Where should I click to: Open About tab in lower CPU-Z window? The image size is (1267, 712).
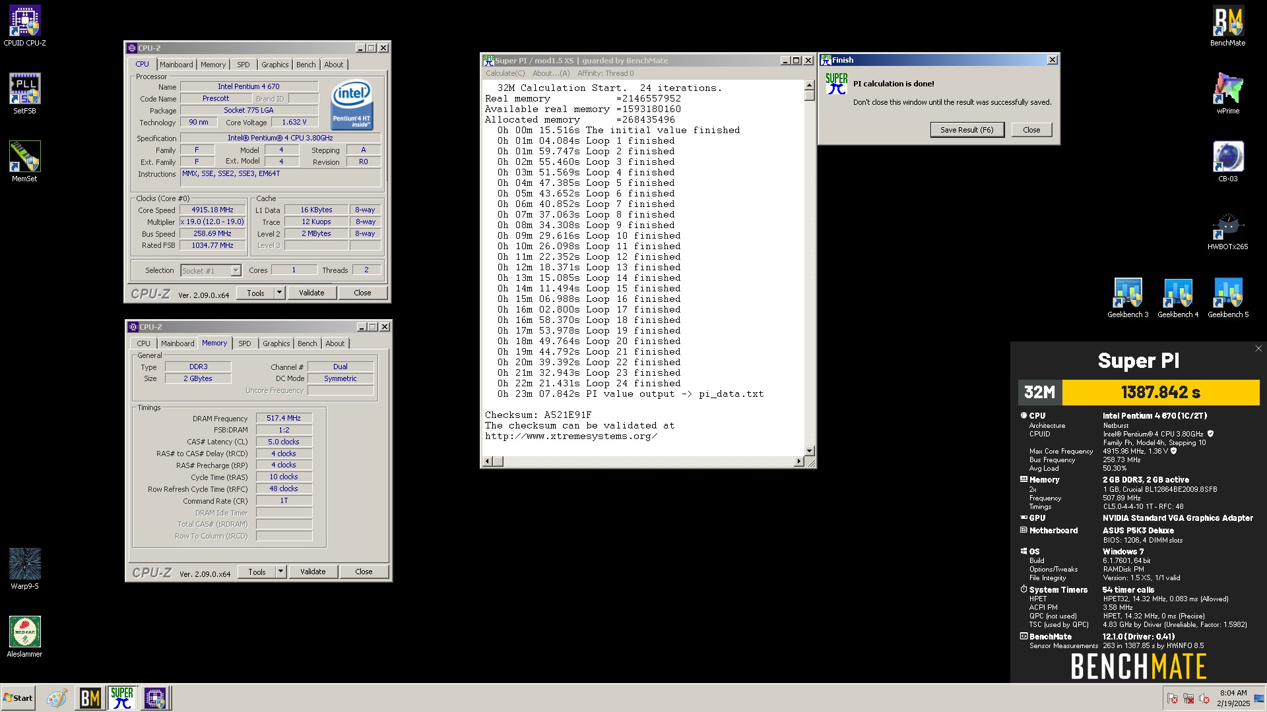click(335, 343)
